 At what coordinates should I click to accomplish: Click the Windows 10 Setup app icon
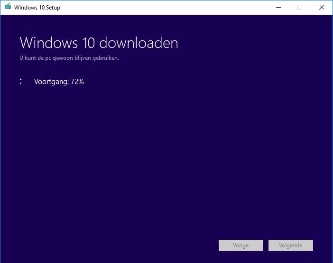tap(8, 7)
